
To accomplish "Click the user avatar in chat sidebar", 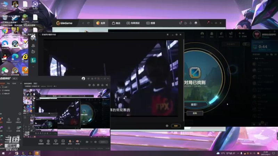I will point(33,38).
